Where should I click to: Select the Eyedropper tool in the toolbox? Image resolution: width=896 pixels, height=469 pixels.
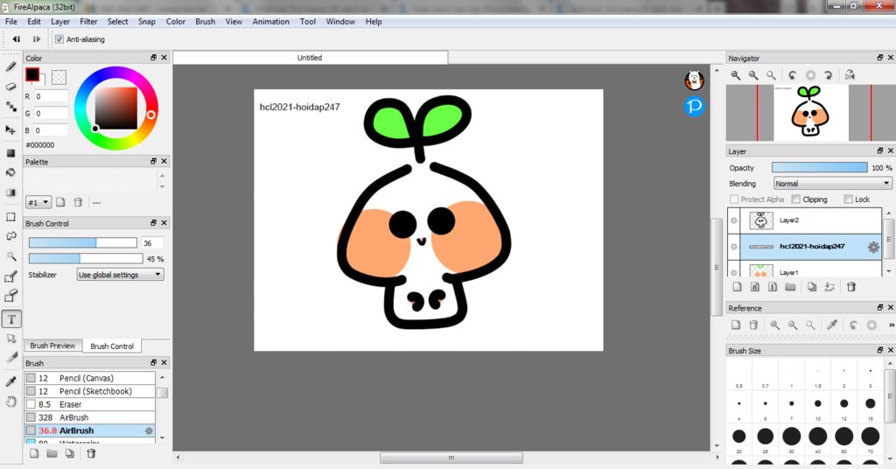pyautogui.click(x=10, y=381)
